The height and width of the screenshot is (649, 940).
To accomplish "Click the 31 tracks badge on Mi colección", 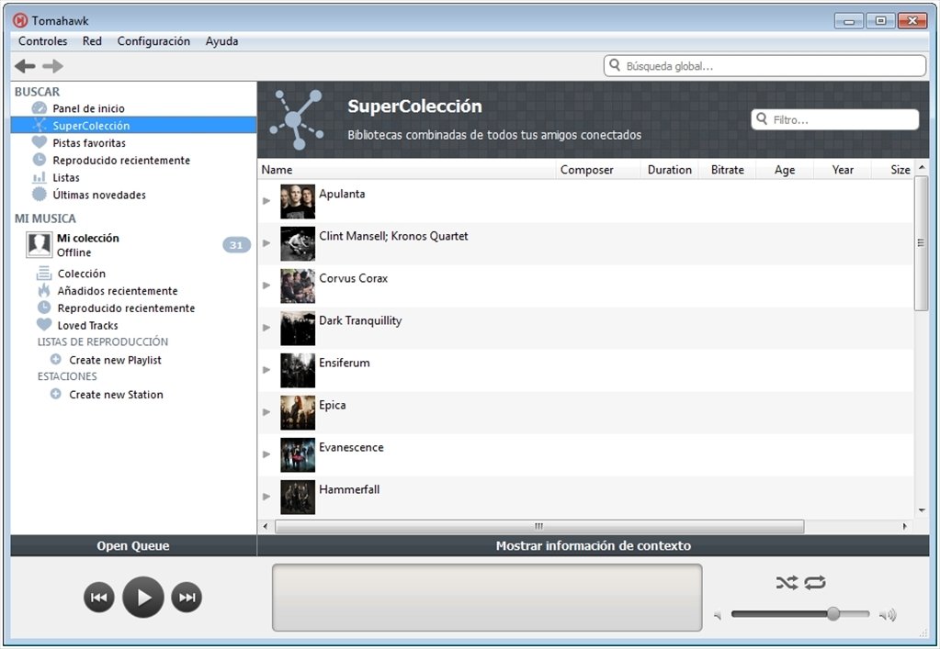I will [236, 245].
